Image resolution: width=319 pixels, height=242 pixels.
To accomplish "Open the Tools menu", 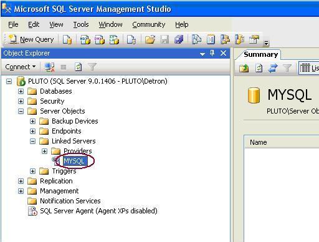I will [x=81, y=24].
